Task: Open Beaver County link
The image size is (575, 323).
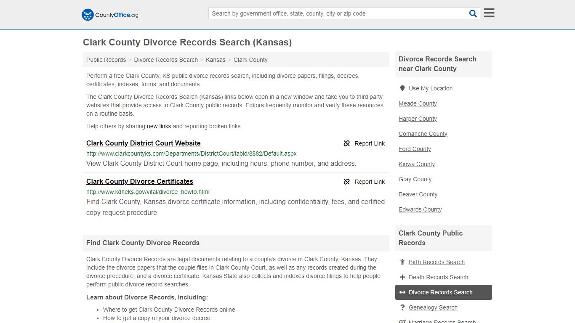Action: (x=418, y=194)
